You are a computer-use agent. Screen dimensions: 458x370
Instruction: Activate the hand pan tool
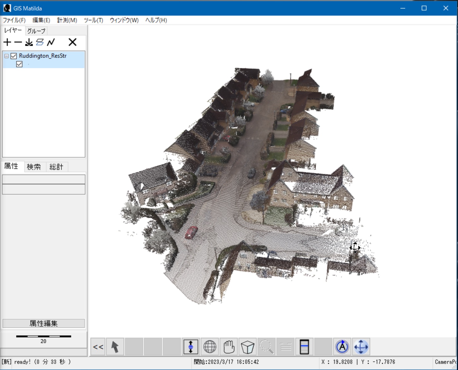click(x=229, y=347)
